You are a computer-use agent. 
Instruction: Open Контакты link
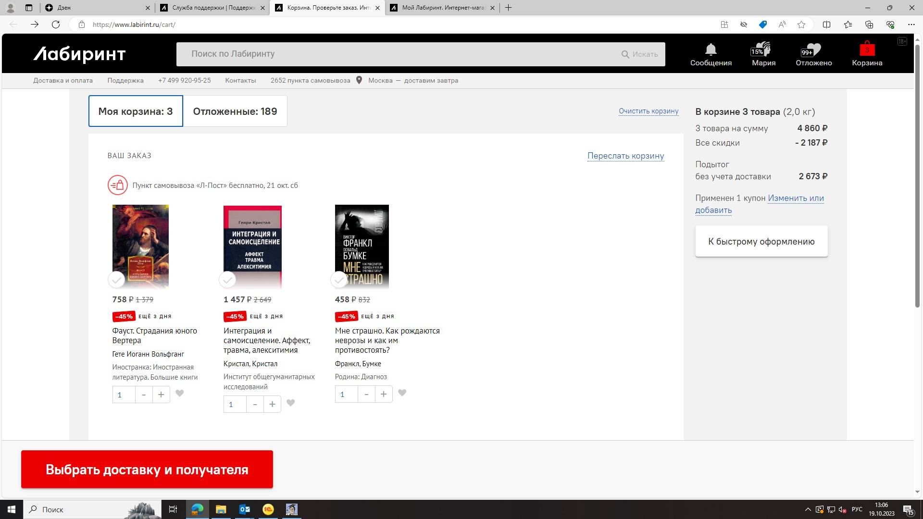pyautogui.click(x=240, y=80)
